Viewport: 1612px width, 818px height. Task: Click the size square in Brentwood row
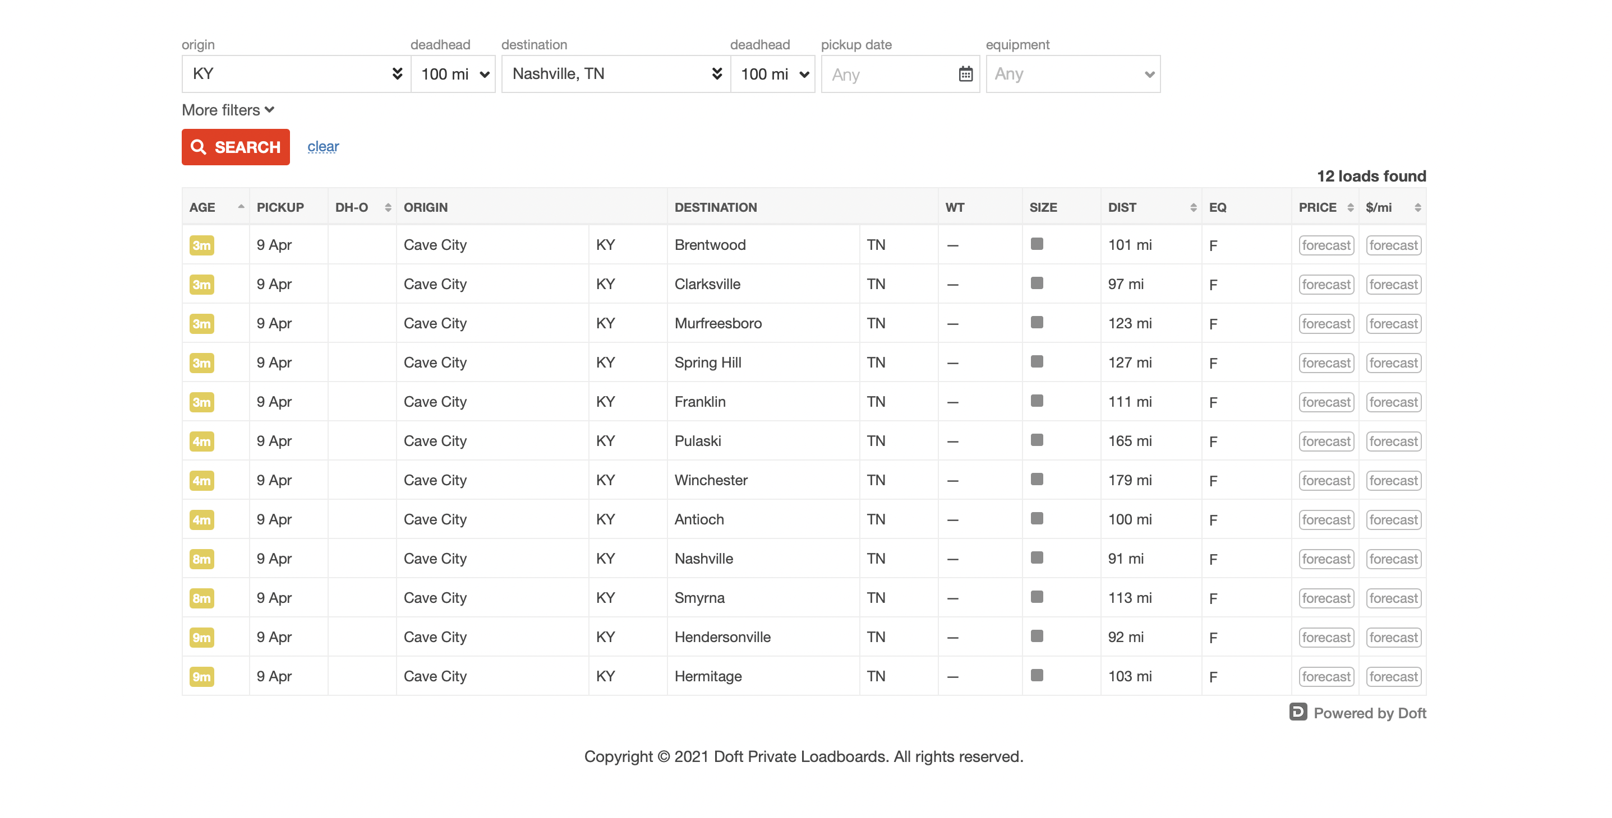(1037, 244)
